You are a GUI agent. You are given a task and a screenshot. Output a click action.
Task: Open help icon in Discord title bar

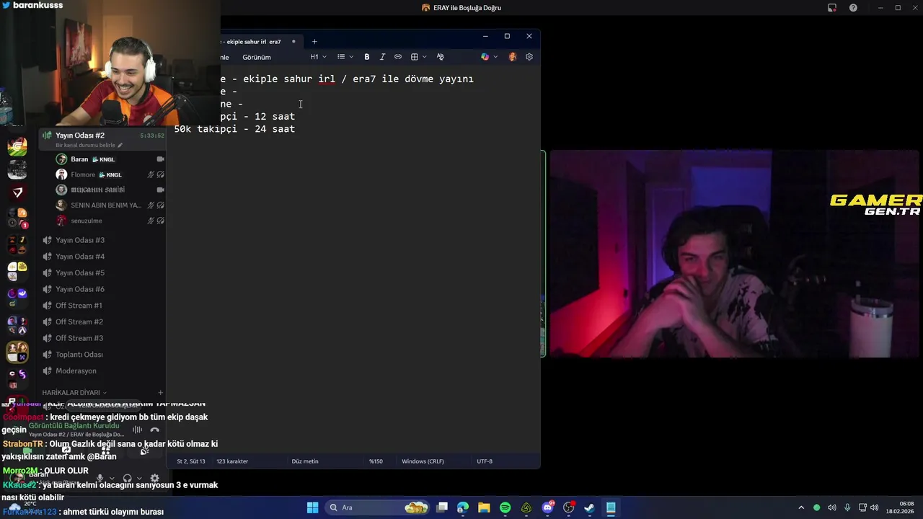pos(853,8)
